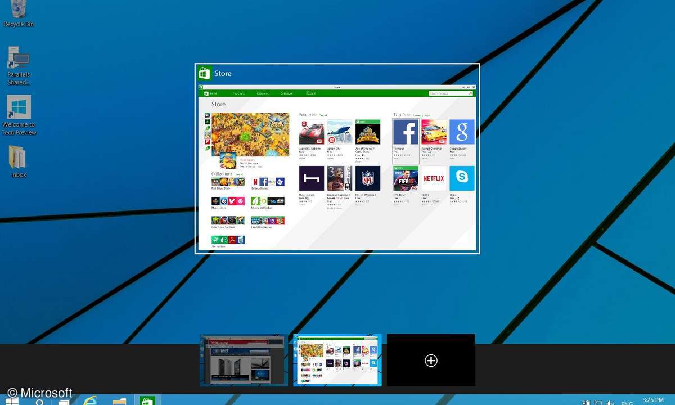Switch to the first desktop showing the browser

tap(244, 360)
